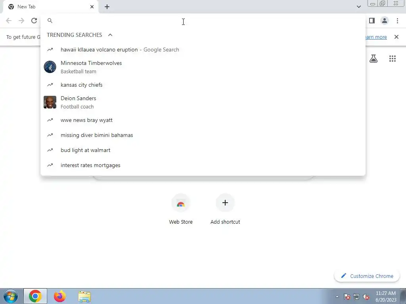The image size is (406, 304).
Task: Open the network tray icon
Action: (x=356, y=296)
